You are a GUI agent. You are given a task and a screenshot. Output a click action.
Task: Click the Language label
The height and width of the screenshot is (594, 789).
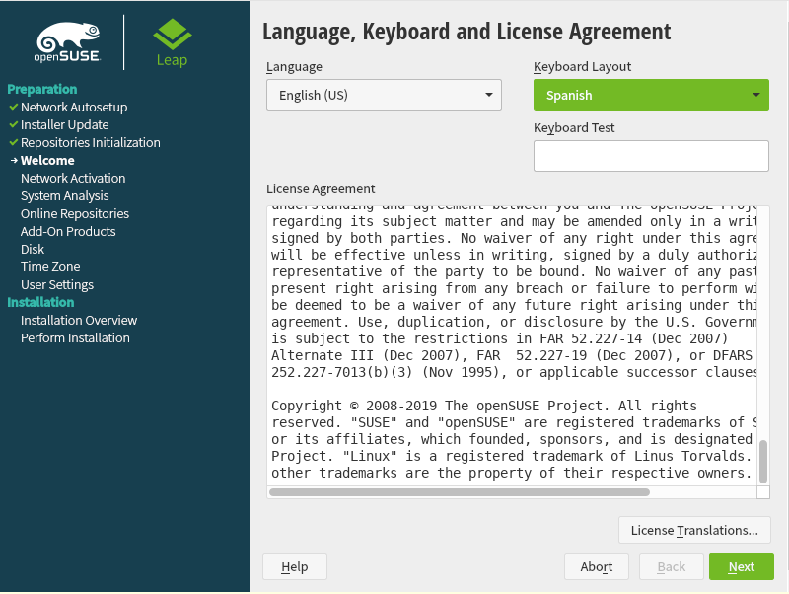tap(294, 66)
